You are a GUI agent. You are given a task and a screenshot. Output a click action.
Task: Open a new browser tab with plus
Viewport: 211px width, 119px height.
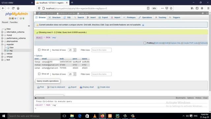(72, 2)
